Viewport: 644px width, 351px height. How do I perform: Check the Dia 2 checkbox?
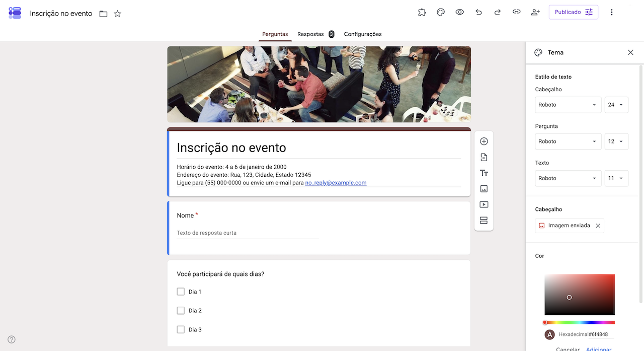(x=181, y=311)
